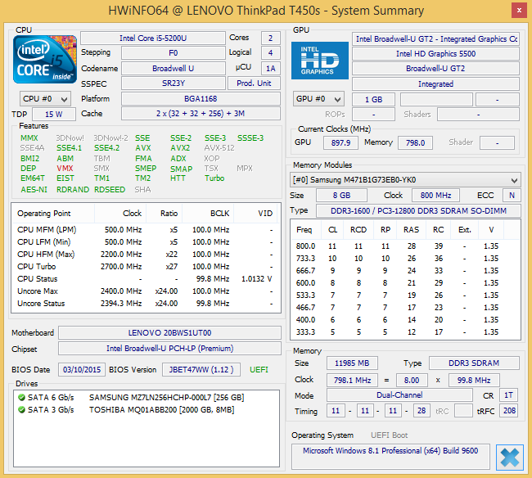Image resolution: width=532 pixels, height=478 pixels.
Task: Click the LENOVO 20BWS1UT00 motherboard field
Action: 169,333
